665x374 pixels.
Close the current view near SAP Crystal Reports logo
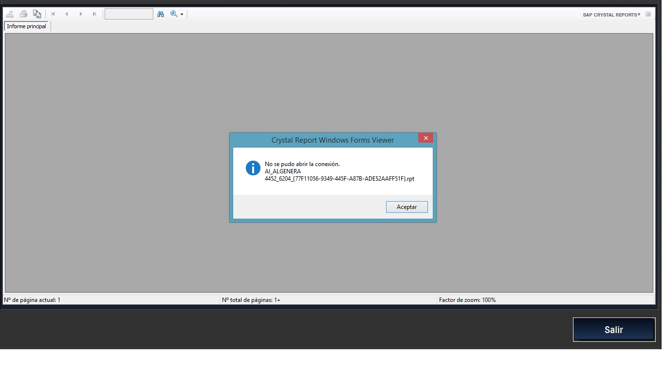[x=648, y=14]
